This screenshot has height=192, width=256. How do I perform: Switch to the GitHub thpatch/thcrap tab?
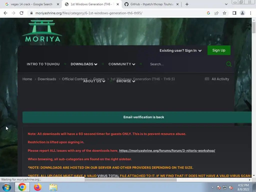tap(151, 4)
